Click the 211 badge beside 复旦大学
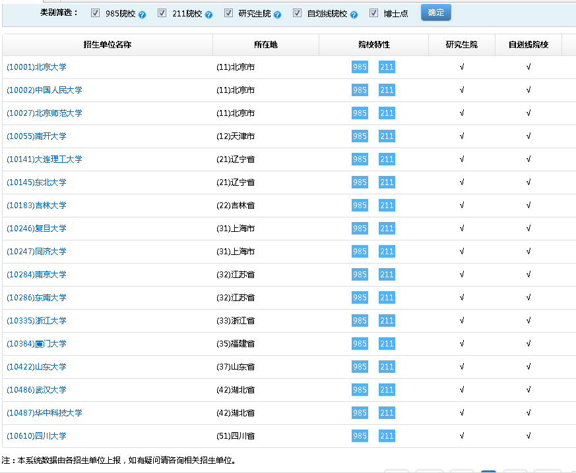576x473 pixels. pos(387,228)
